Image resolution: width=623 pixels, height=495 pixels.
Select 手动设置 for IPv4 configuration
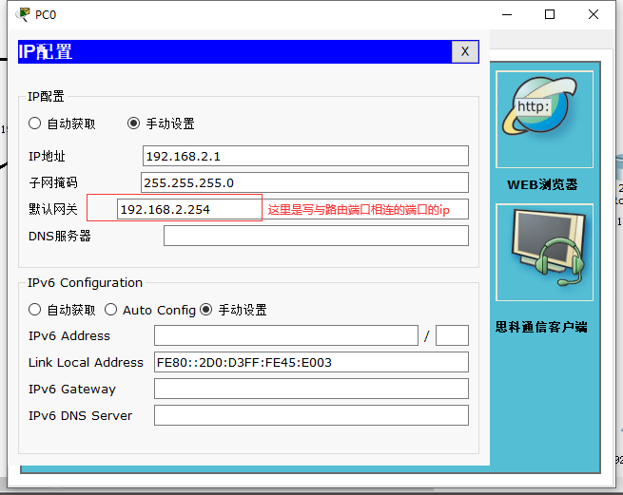coord(133,124)
